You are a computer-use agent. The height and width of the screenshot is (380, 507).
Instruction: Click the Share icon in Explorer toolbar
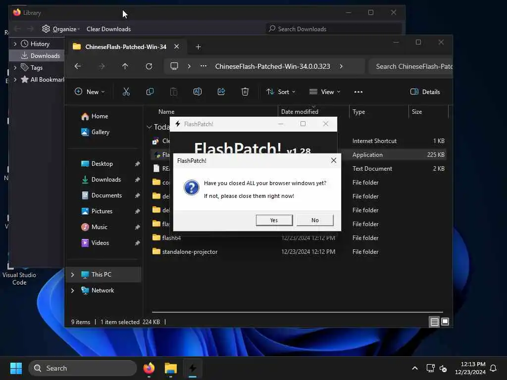[221, 92]
